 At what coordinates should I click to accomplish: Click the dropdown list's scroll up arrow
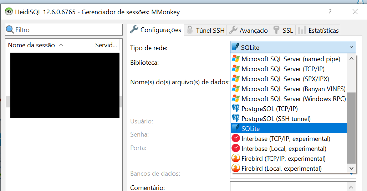point(351,59)
